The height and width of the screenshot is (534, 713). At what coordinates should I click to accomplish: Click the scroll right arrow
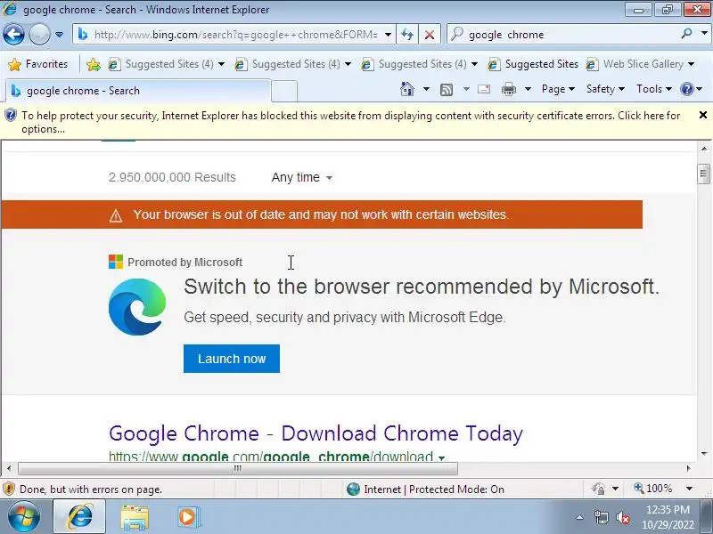click(x=688, y=468)
